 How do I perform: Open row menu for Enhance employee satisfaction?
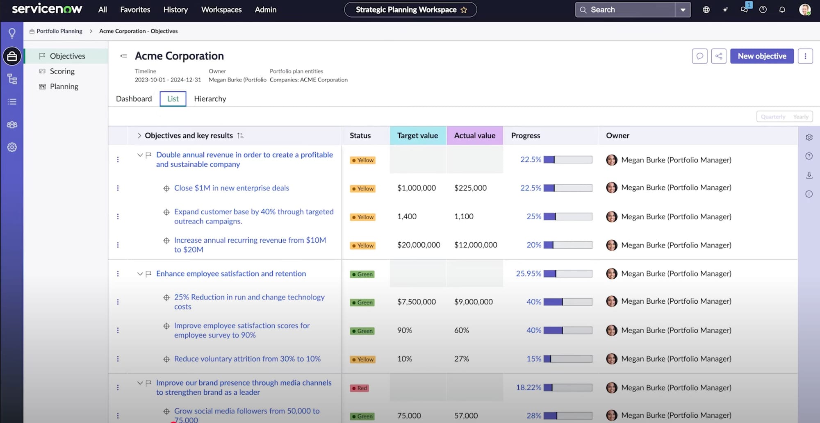click(x=118, y=274)
